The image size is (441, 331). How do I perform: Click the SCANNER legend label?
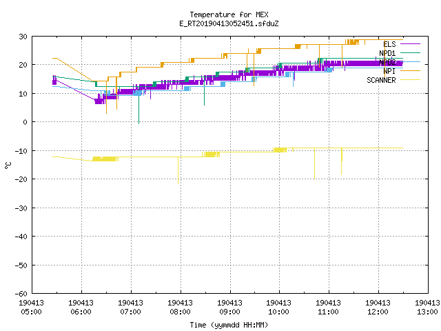(381, 80)
